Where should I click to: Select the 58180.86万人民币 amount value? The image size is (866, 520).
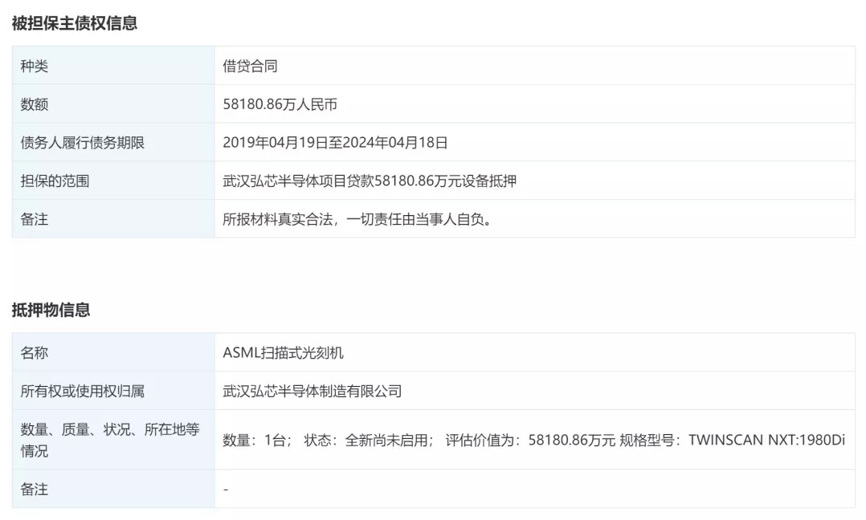tap(284, 104)
